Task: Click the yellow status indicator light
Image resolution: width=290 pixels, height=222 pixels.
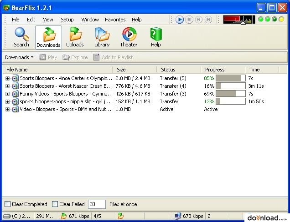Action: pyautogui.click(x=281, y=20)
